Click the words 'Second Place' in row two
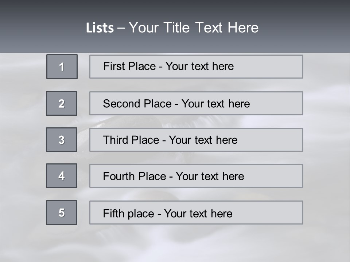 click(x=137, y=104)
